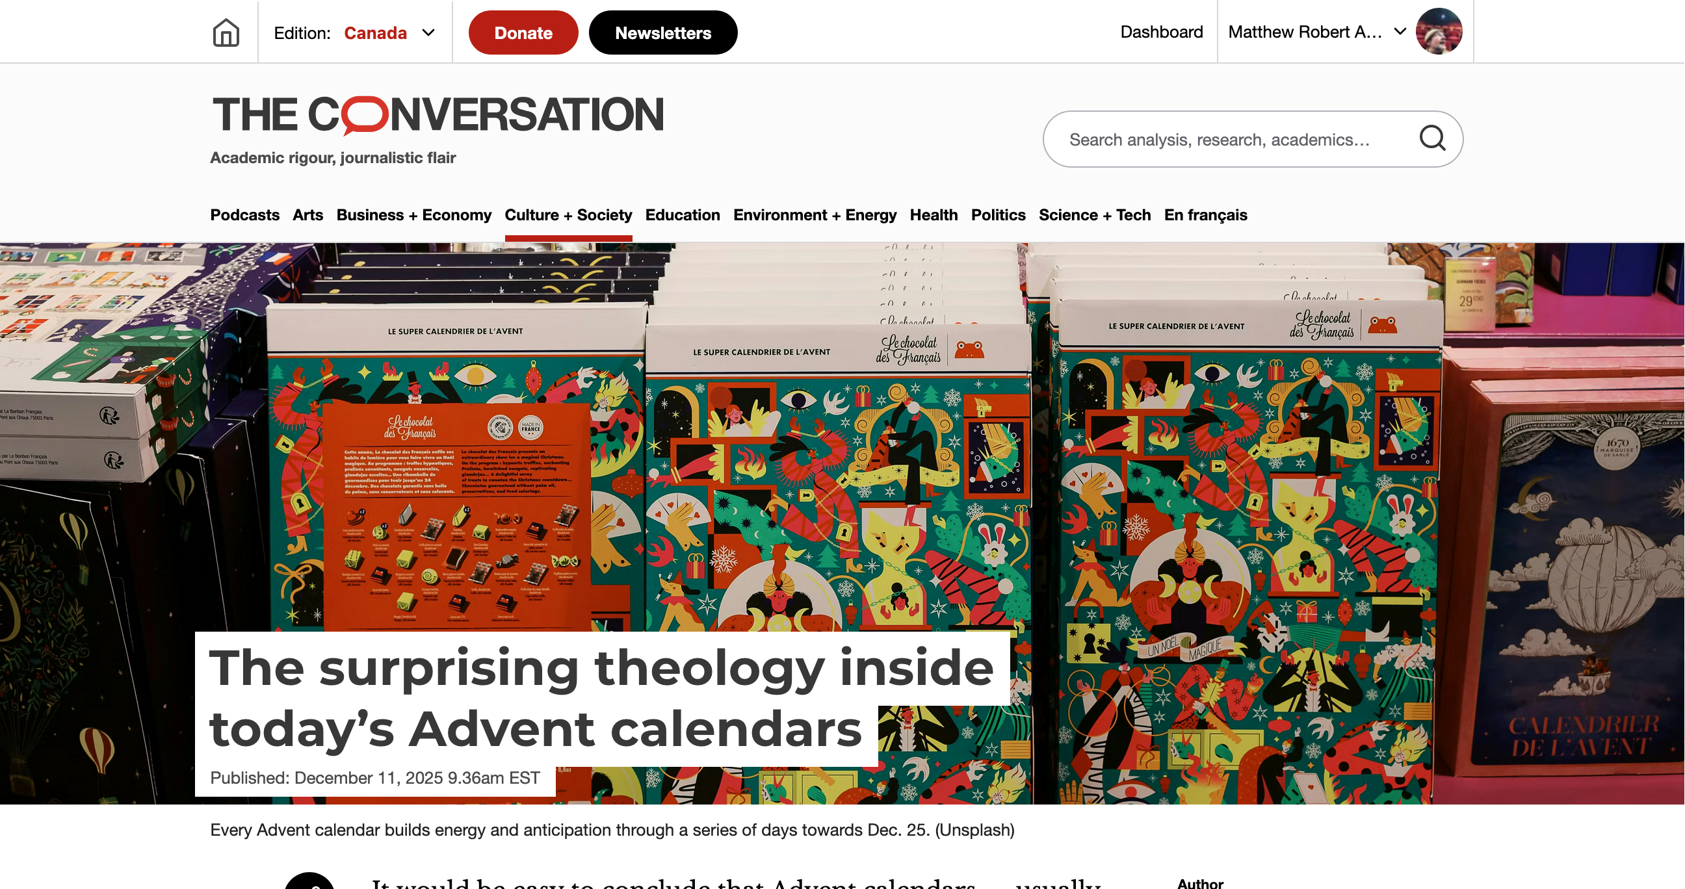Open the Matthew Robert account menu
Screen dimensions: 1685x889
click(x=1317, y=32)
